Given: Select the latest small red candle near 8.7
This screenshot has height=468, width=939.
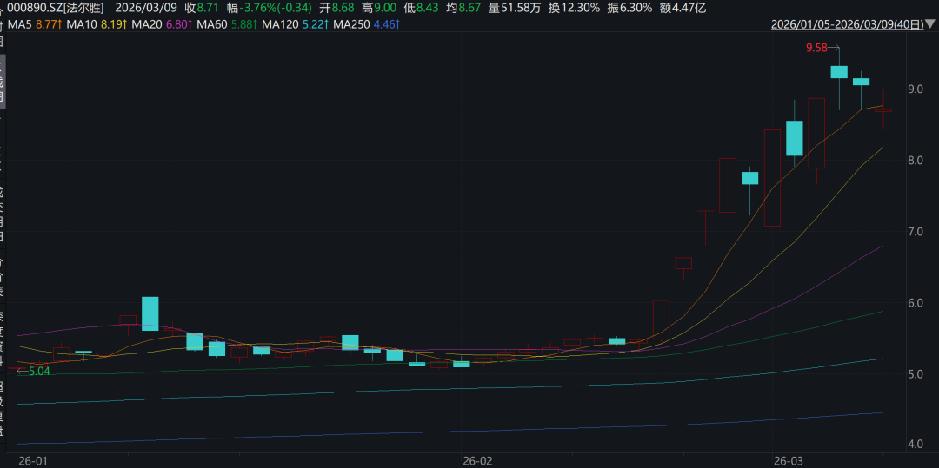Looking at the screenshot, I should [883, 110].
